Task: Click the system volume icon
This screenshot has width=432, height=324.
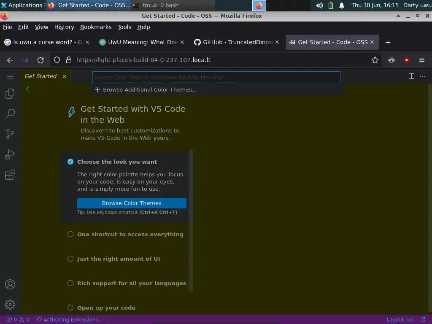Action: (x=319, y=5)
